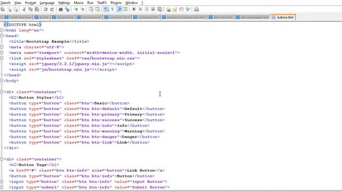The width and height of the screenshot is (342, 192).
Task: Open the Replace toolbar icon
Action: click(67, 10)
